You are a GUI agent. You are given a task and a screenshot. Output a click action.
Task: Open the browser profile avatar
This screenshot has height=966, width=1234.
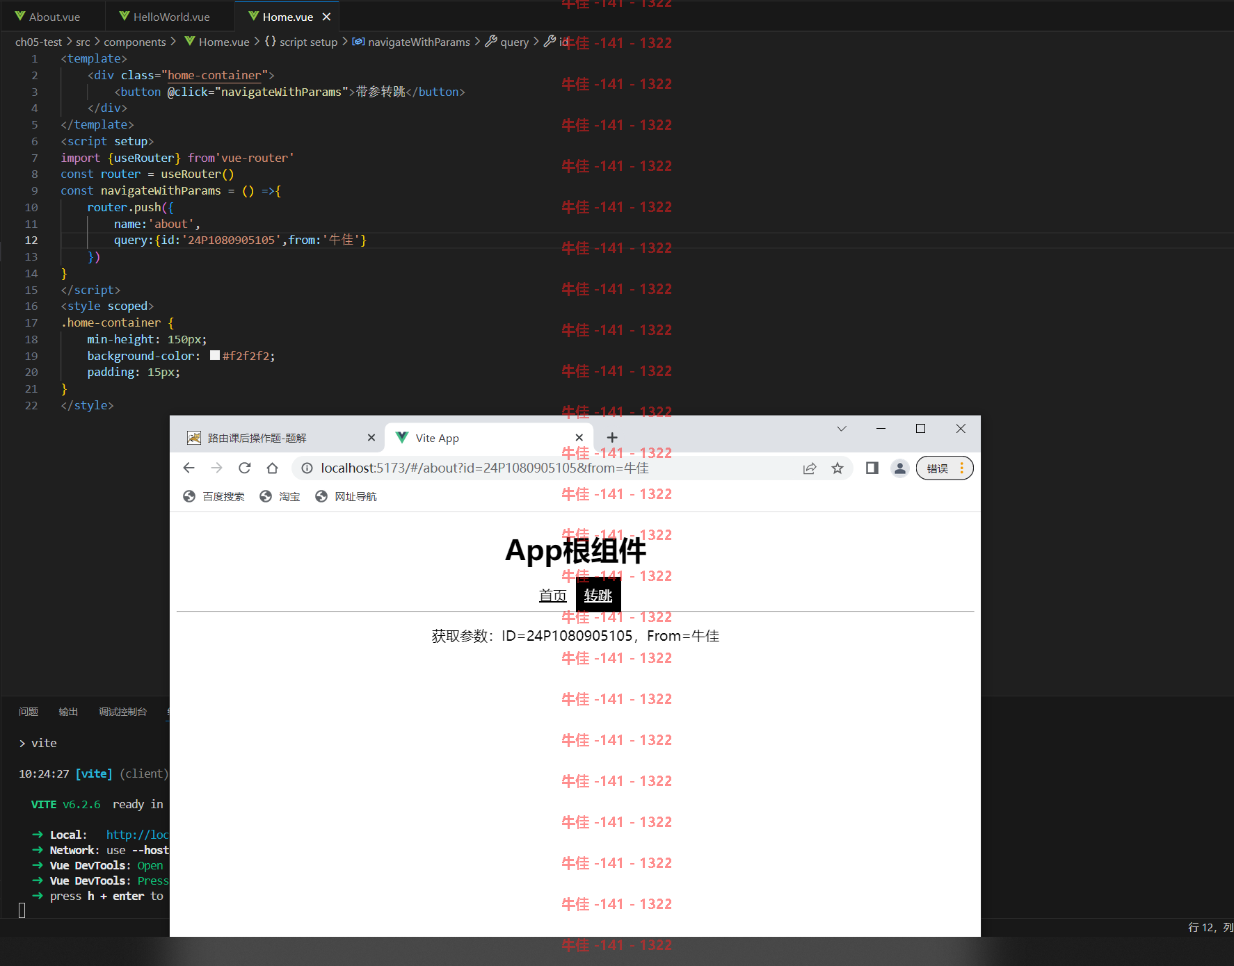click(899, 468)
